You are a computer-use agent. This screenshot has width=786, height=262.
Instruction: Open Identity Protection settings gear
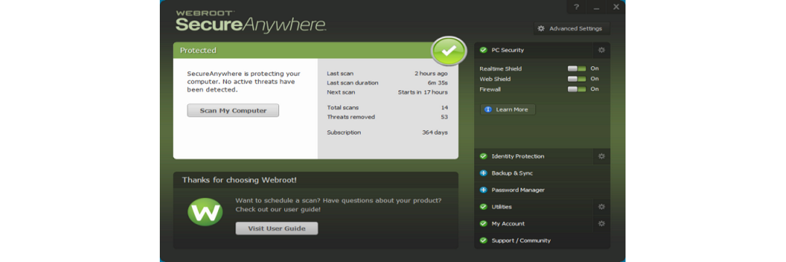pyautogui.click(x=601, y=156)
